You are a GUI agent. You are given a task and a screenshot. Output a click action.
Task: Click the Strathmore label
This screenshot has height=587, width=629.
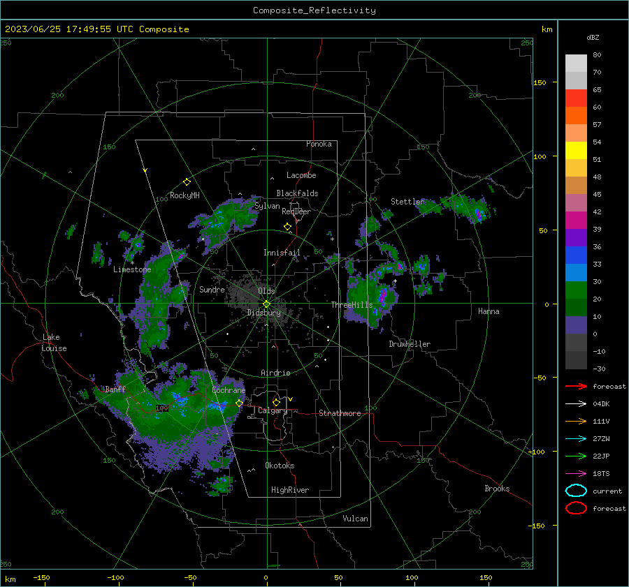coord(340,413)
